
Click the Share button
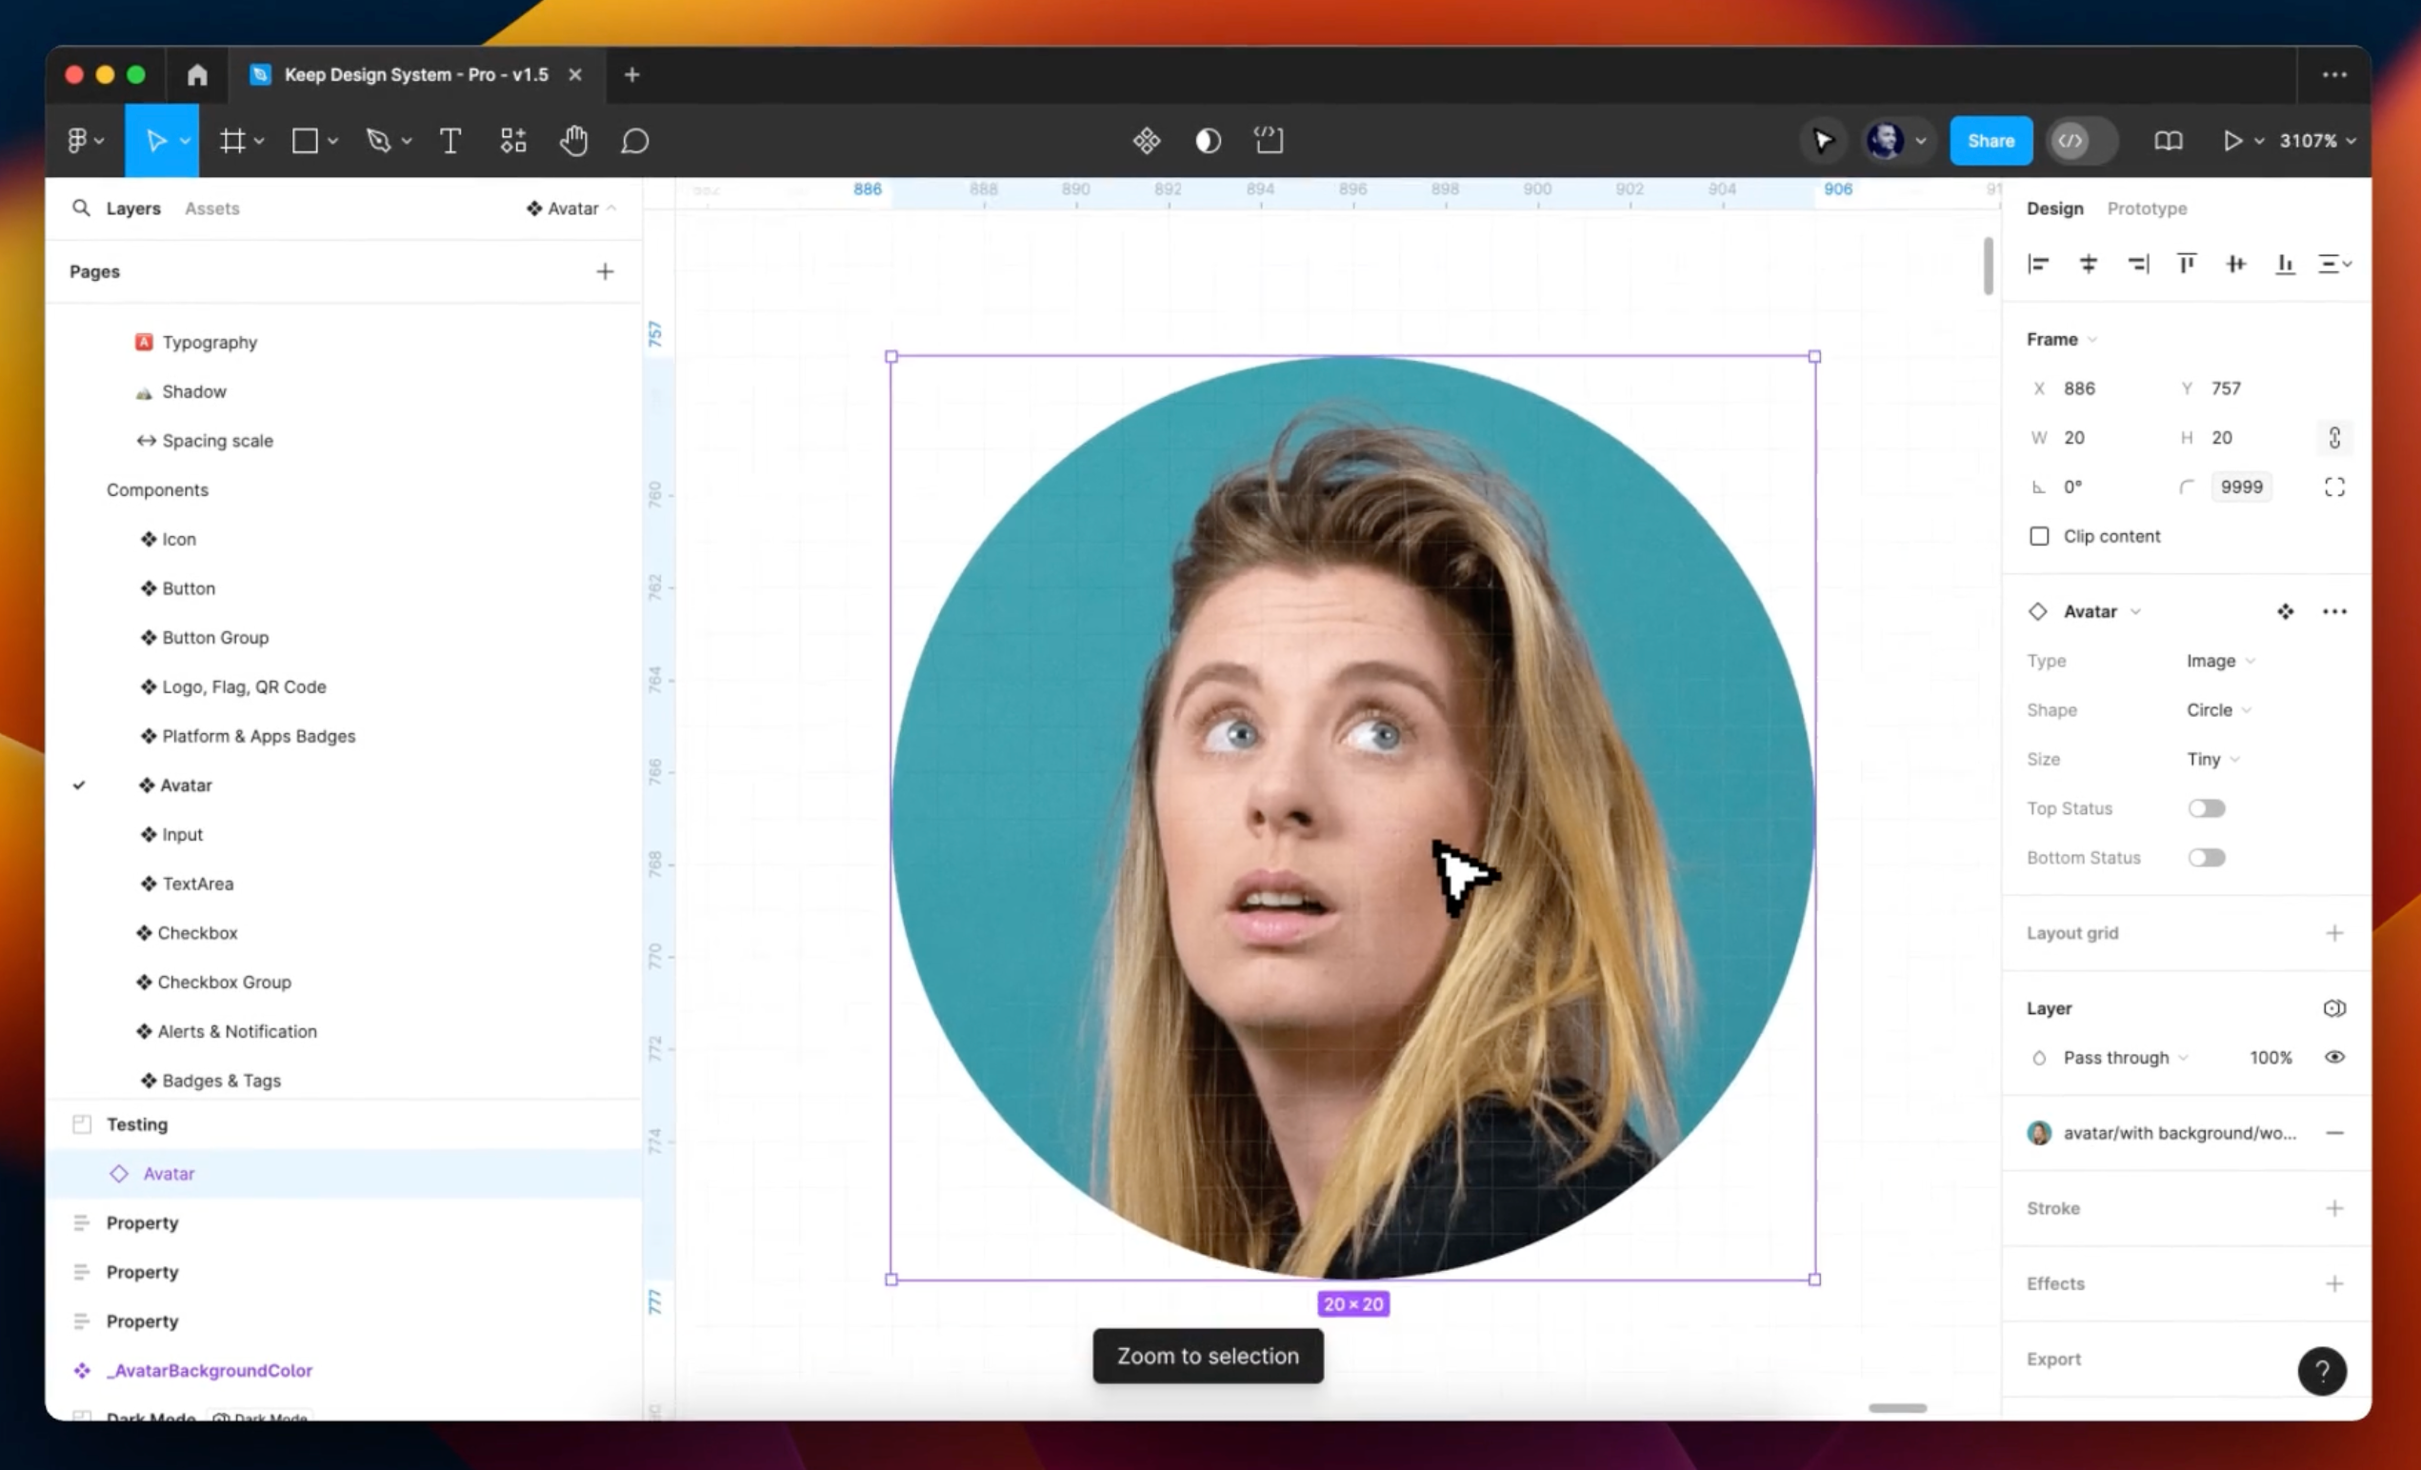coord(1991,140)
